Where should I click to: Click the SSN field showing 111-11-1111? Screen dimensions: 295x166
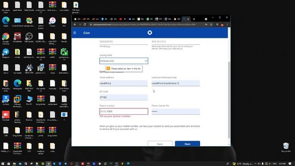coord(176,41)
